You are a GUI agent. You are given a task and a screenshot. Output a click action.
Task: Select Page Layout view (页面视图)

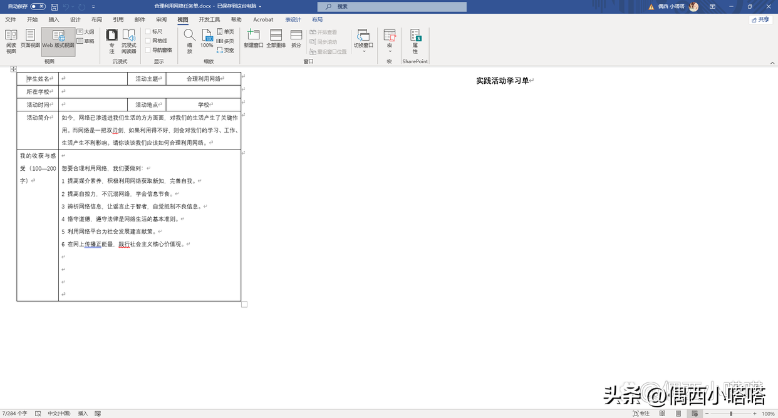[30, 39]
